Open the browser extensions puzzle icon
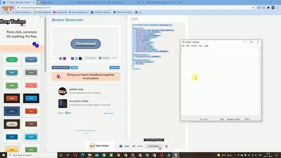The height and width of the screenshot is (158, 281). [268, 8]
